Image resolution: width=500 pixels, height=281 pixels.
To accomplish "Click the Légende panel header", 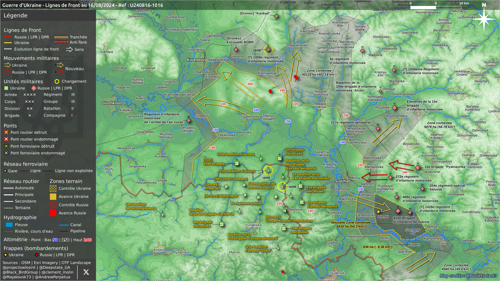I will click(x=16, y=16).
